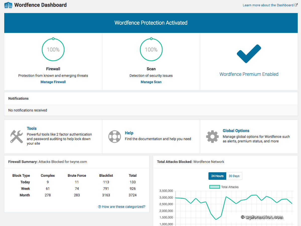Click the lifebuoy Help icon
The height and width of the screenshot is (226, 301).
click(115, 137)
